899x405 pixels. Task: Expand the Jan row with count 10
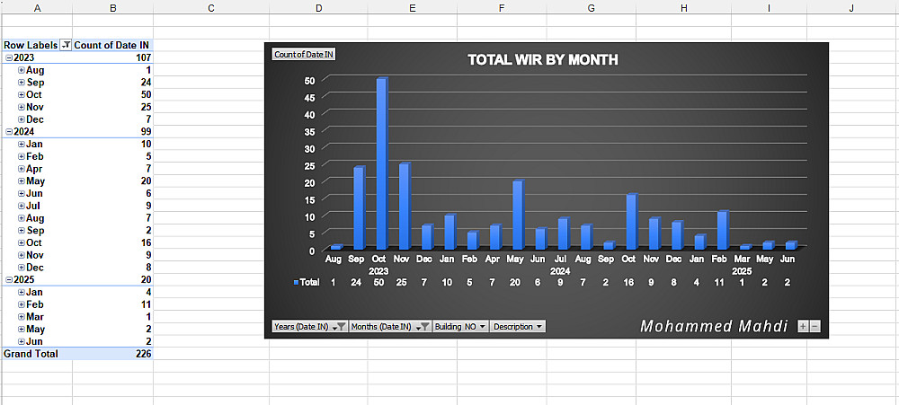(22, 145)
